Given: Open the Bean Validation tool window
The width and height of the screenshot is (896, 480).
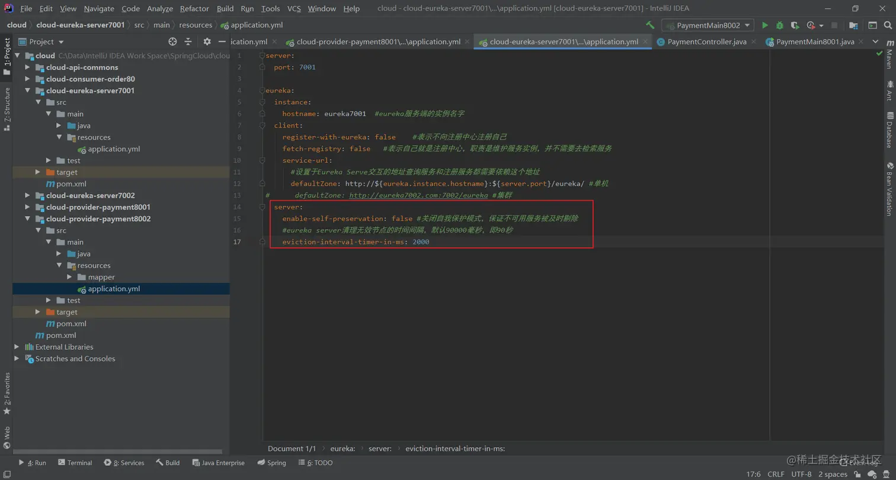Looking at the screenshot, I should click(x=889, y=189).
